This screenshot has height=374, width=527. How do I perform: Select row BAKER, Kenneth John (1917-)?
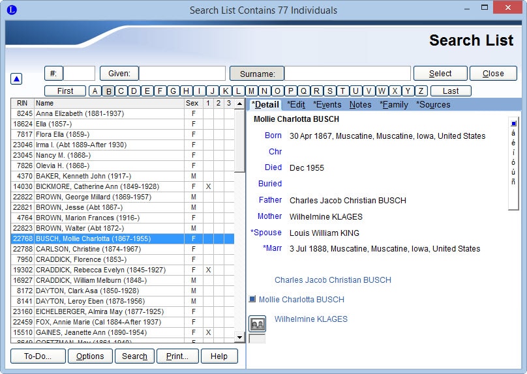[123, 176]
